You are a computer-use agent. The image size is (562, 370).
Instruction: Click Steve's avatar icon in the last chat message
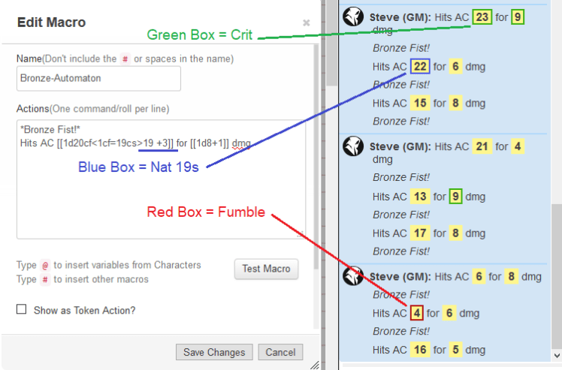pos(353,276)
